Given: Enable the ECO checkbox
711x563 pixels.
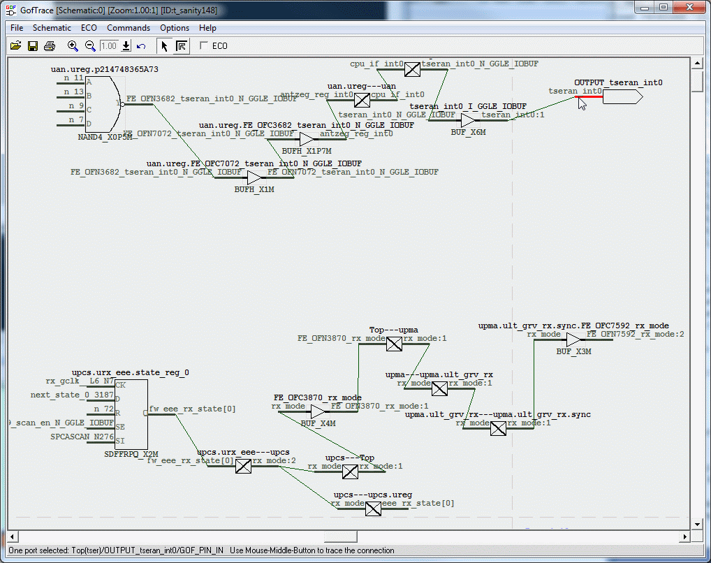Looking at the screenshot, I should [x=204, y=46].
